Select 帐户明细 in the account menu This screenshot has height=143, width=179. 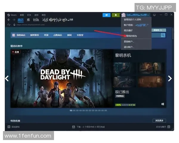[x=136, y=25]
